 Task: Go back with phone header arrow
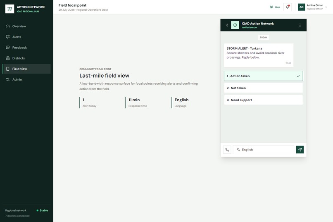click(227, 25)
